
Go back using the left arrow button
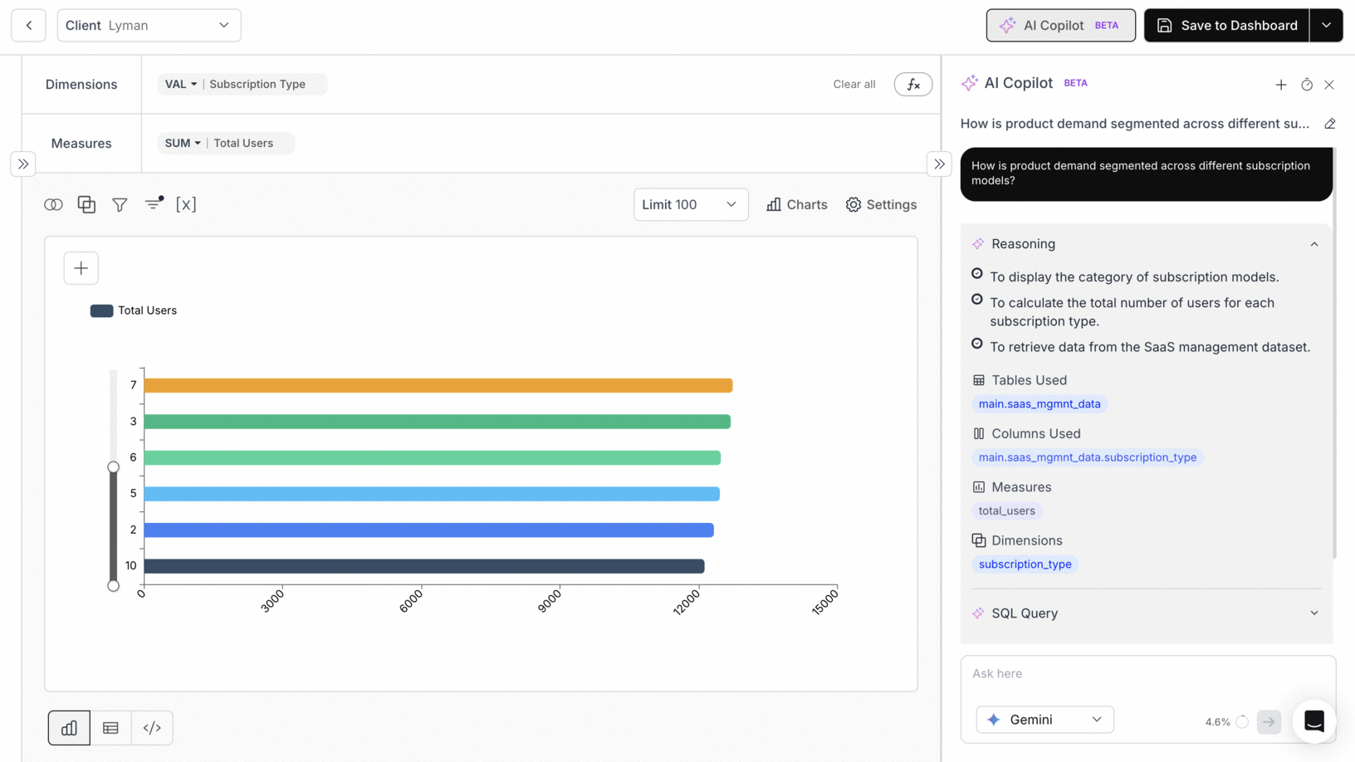(x=29, y=26)
